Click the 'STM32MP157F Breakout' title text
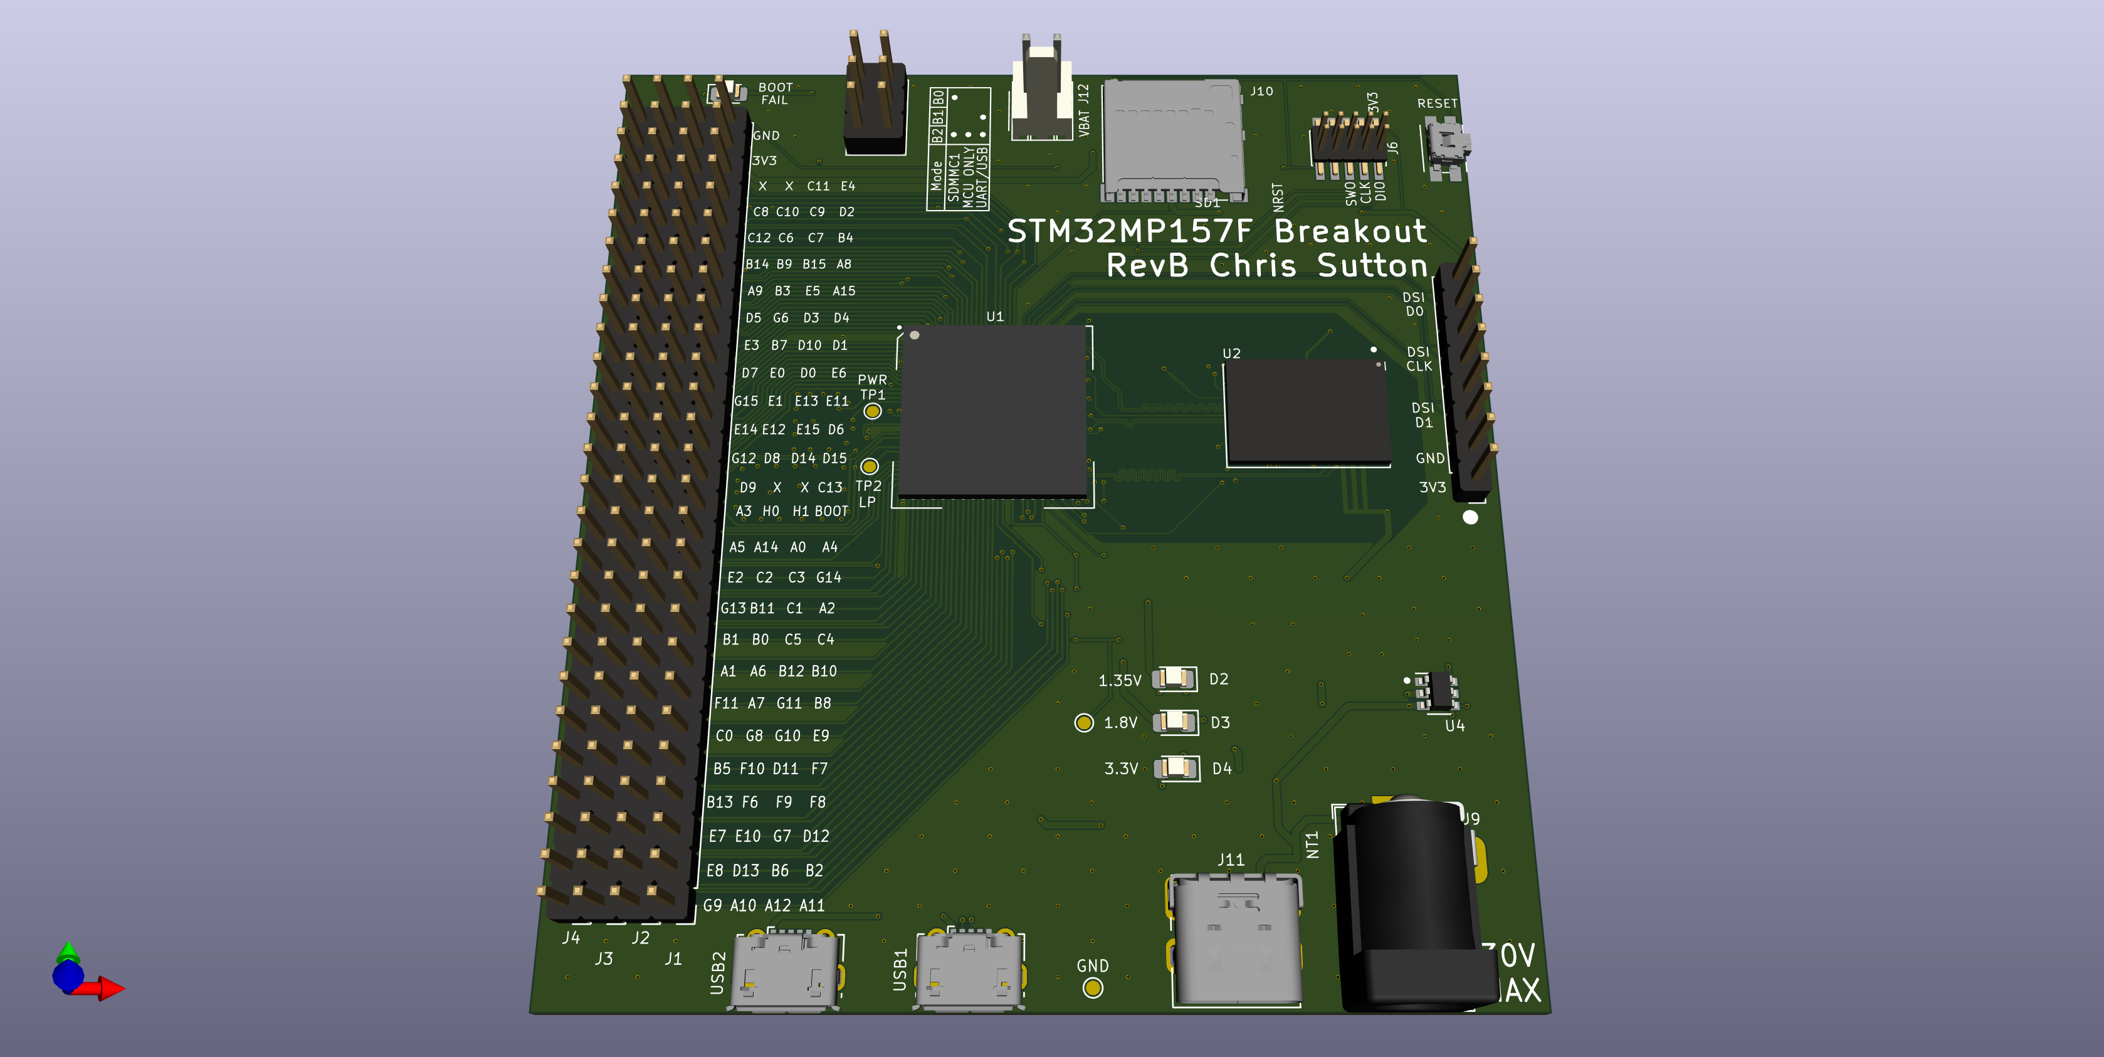The height and width of the screenshot is (1057, 2104). pos(1217,231)
